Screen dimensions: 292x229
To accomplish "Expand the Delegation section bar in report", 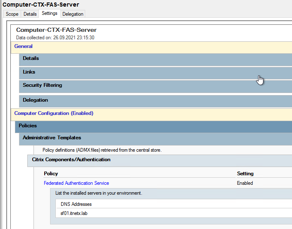I will click(x=156, y=101).
